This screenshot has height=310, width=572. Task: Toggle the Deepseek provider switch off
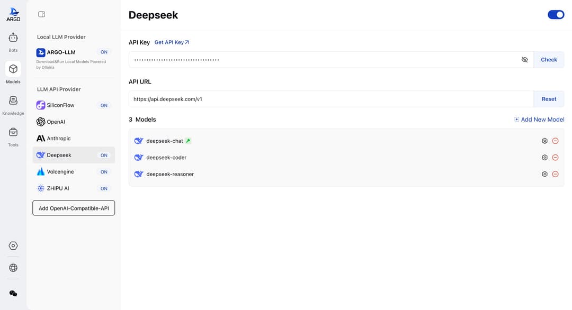point(556,15)
